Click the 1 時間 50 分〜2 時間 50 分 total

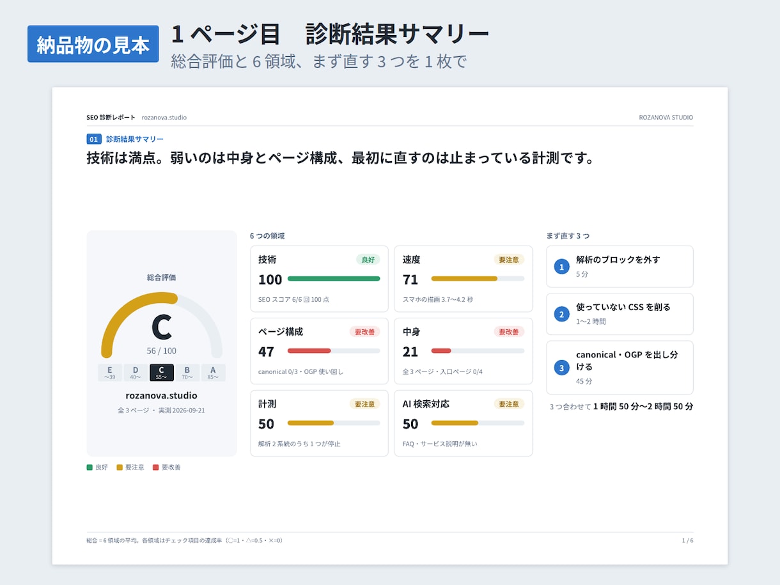tap(643, 406)
